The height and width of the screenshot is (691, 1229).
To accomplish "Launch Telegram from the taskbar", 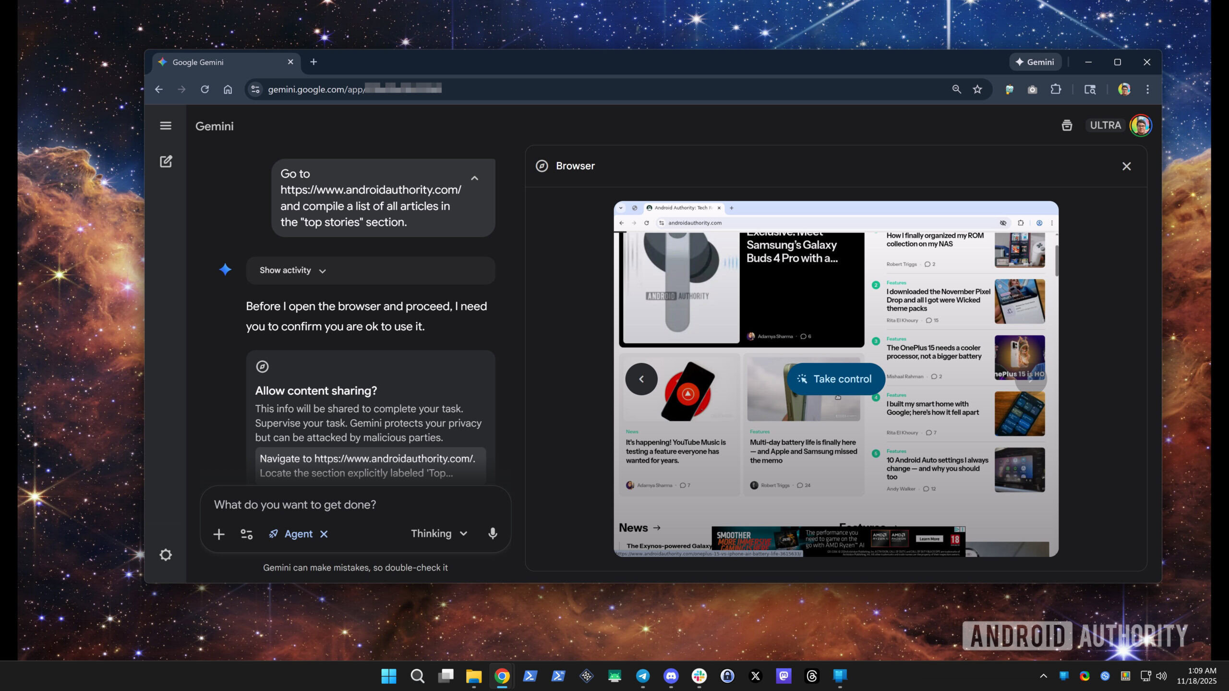I will [x=642, y=676].
